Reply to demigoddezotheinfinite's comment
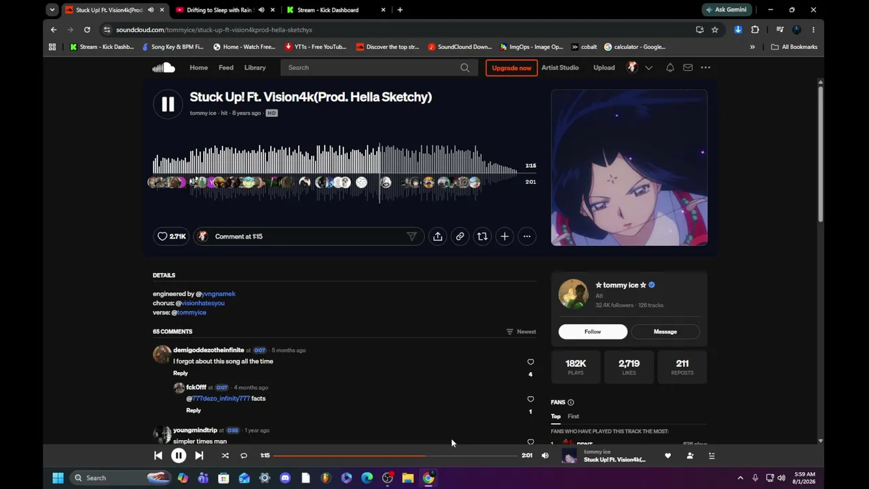The height and width of the screenshot is (489, 869). [x=181, y=373]
